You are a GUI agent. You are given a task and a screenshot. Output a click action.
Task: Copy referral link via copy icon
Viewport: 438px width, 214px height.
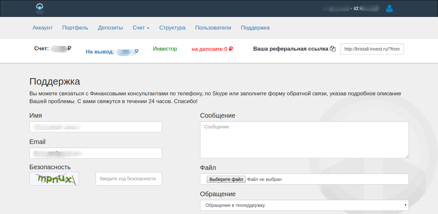[x=333, y=49]
